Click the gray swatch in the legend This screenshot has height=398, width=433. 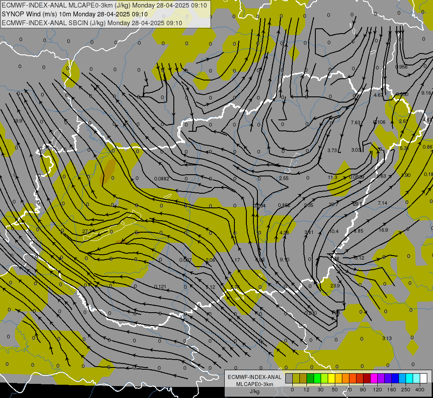pyautogui.click(x=289, y=378)
